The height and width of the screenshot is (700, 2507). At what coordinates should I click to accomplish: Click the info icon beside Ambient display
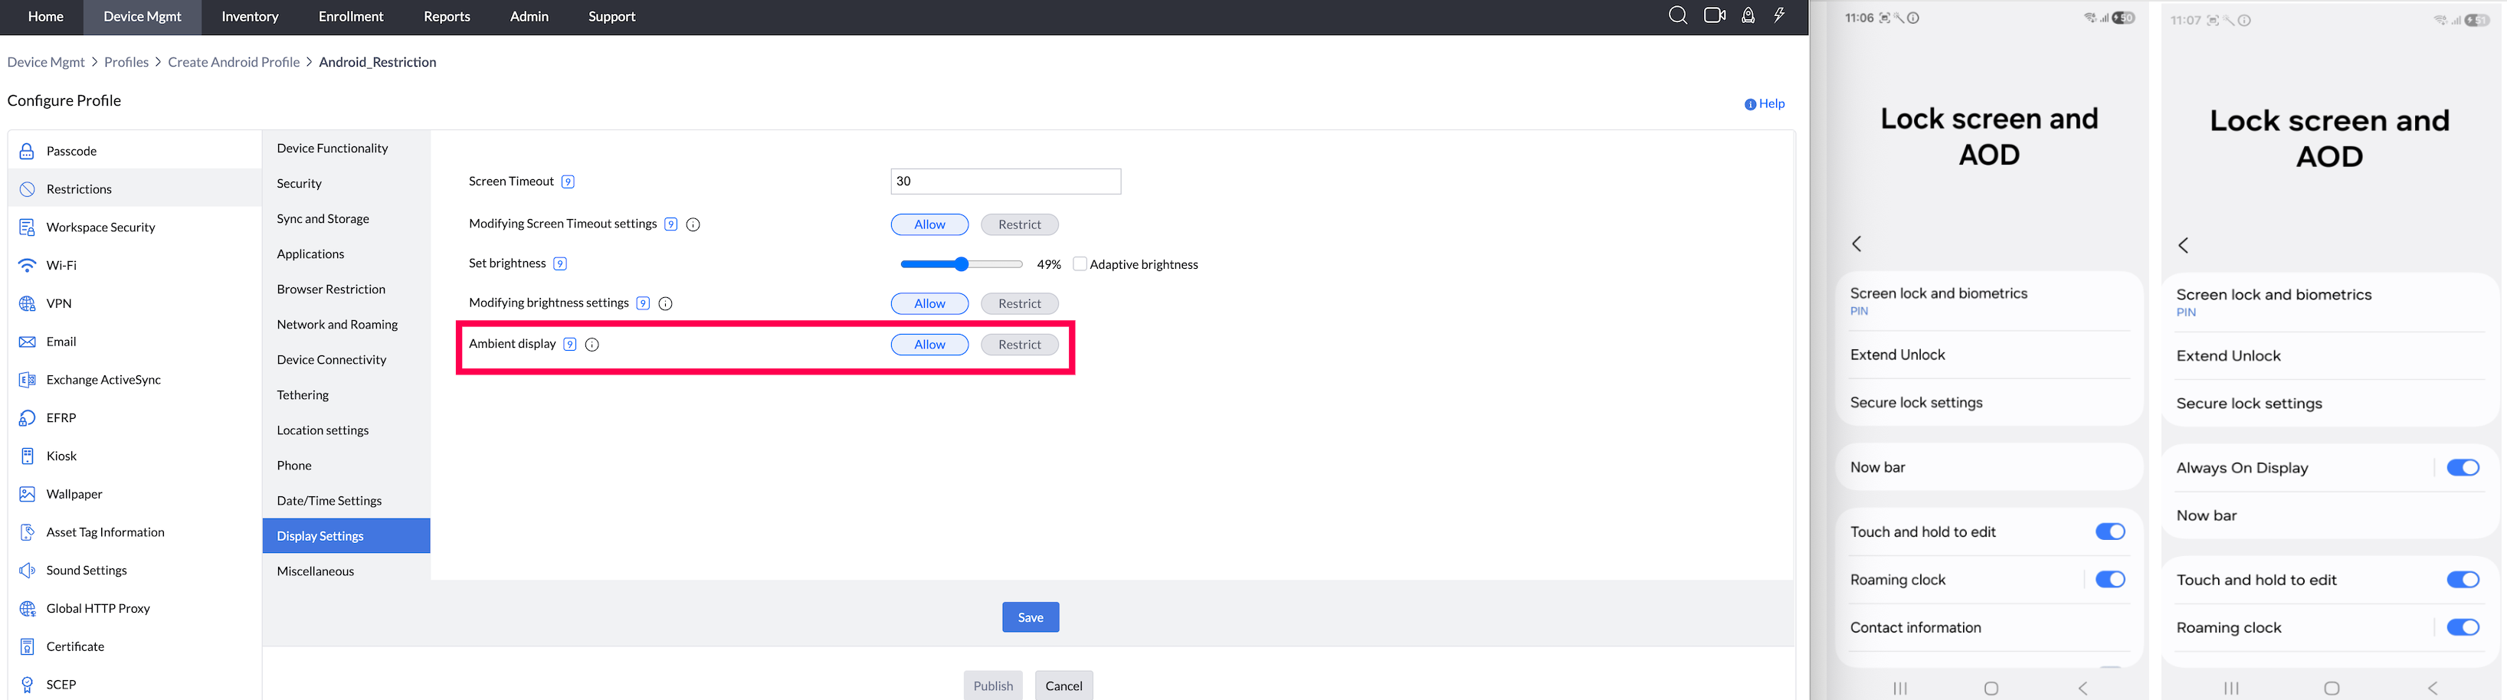click(592, 344)
